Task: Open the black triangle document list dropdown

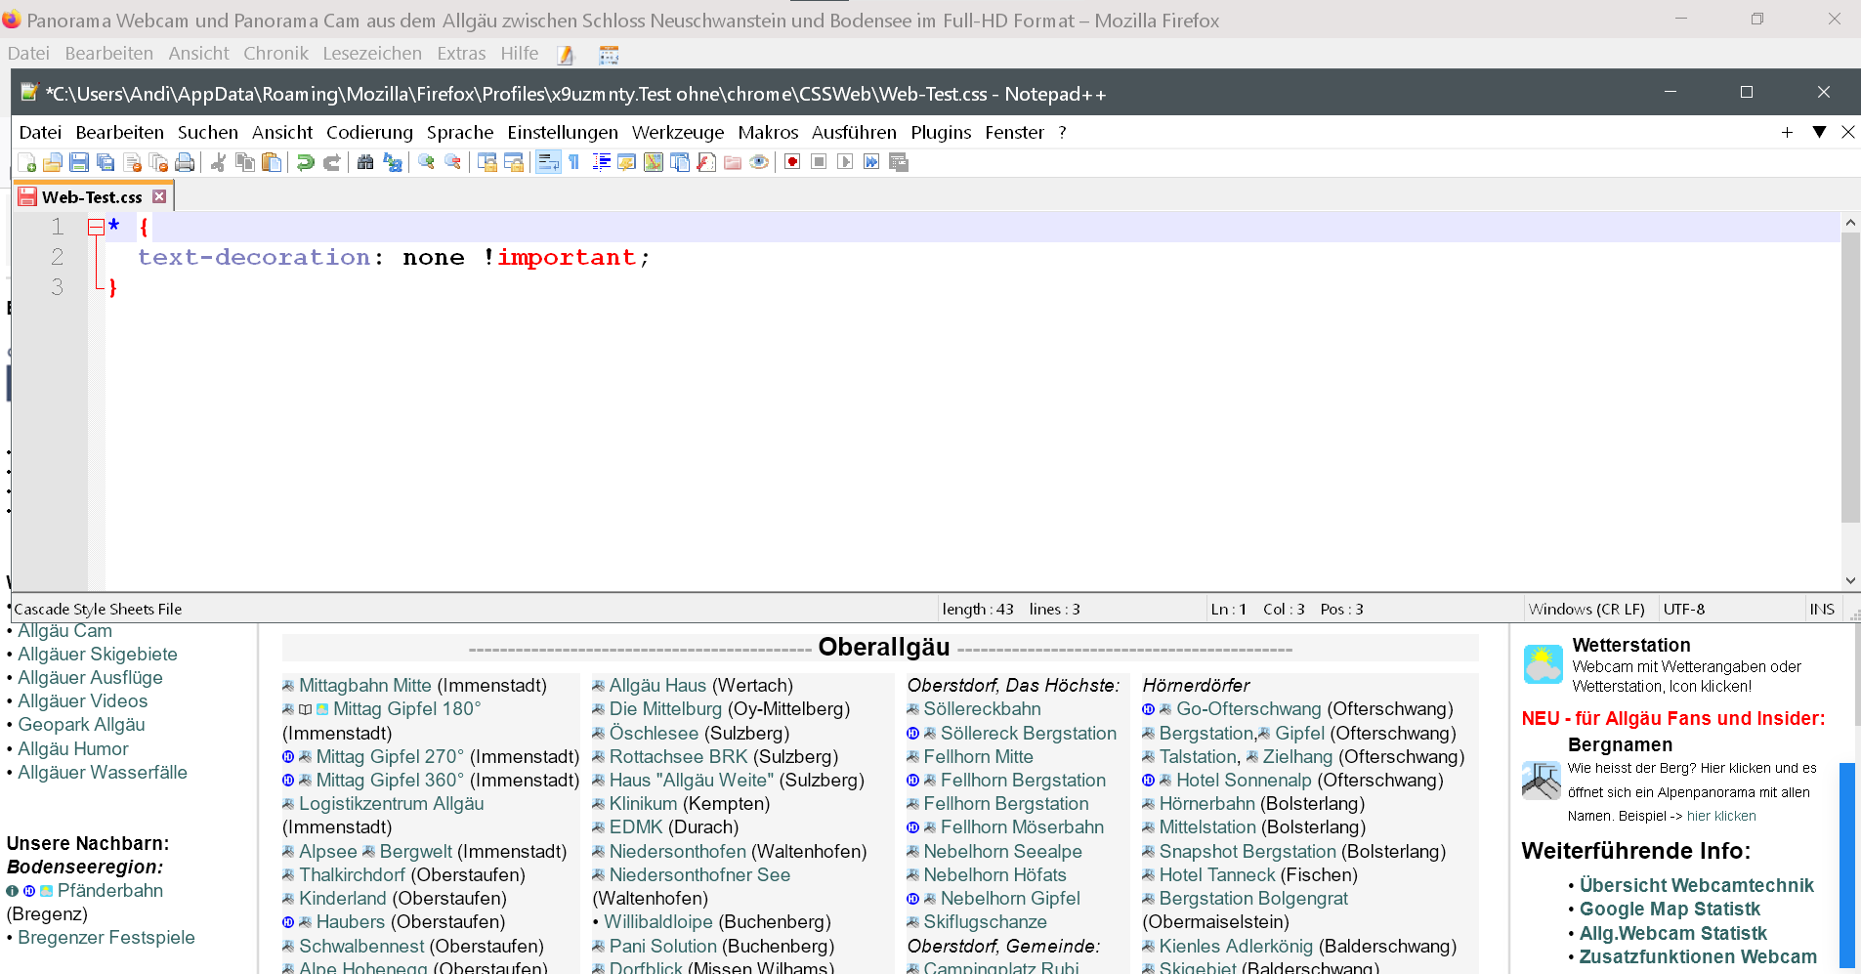Action: click(1819, 132)
